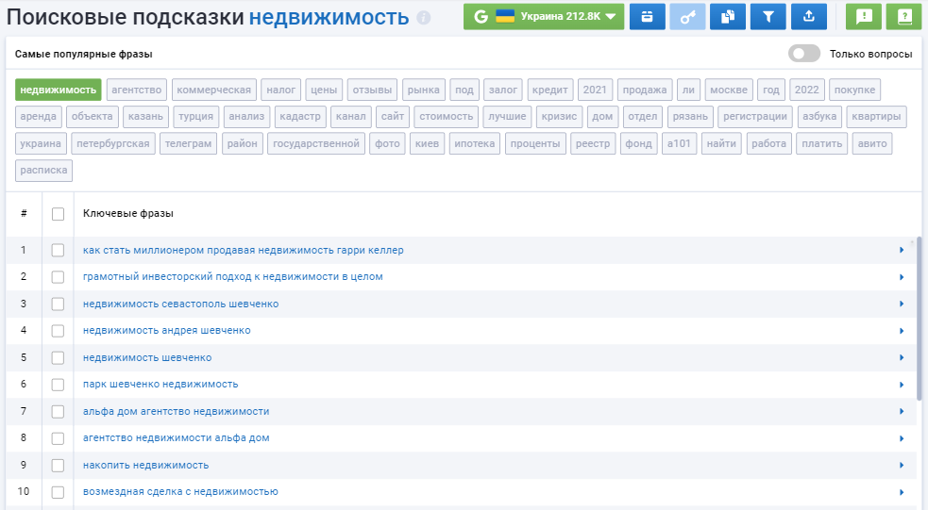
Task: Open link парк шевченко недвижимость
Action: click(x=160, y=384)
